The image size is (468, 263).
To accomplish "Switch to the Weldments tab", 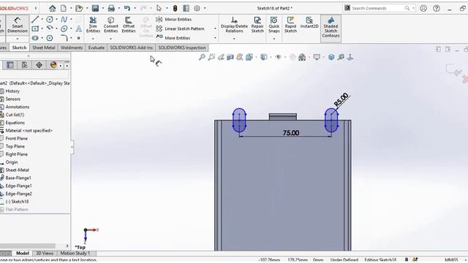I will coord(72,47).
